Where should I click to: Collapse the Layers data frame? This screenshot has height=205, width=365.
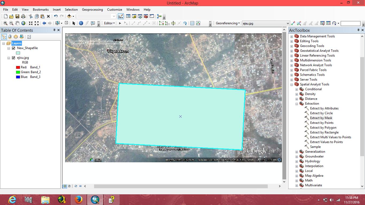tap(4, 43)
